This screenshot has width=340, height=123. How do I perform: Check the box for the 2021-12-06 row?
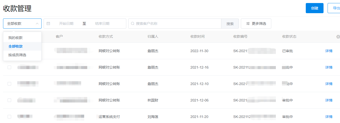click(9, 100)
